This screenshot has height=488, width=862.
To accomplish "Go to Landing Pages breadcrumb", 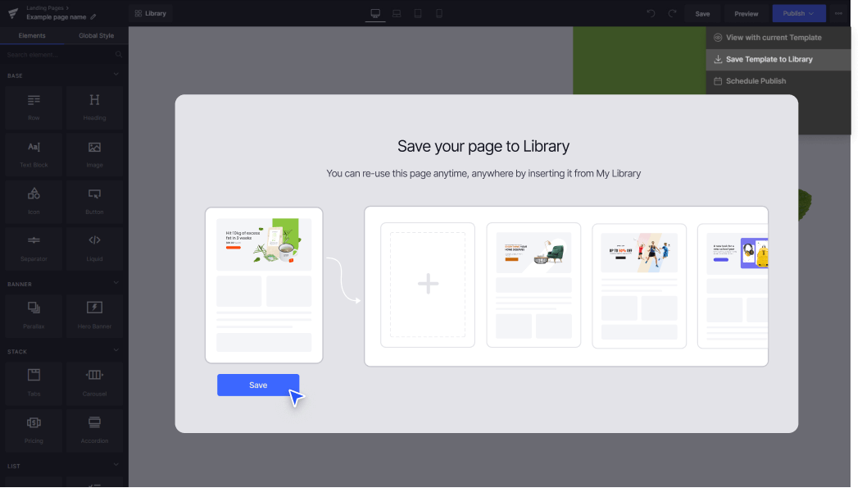I will coord(44,8).
